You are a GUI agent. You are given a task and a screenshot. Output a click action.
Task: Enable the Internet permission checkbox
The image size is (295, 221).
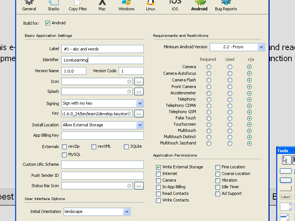click(159, 173)
